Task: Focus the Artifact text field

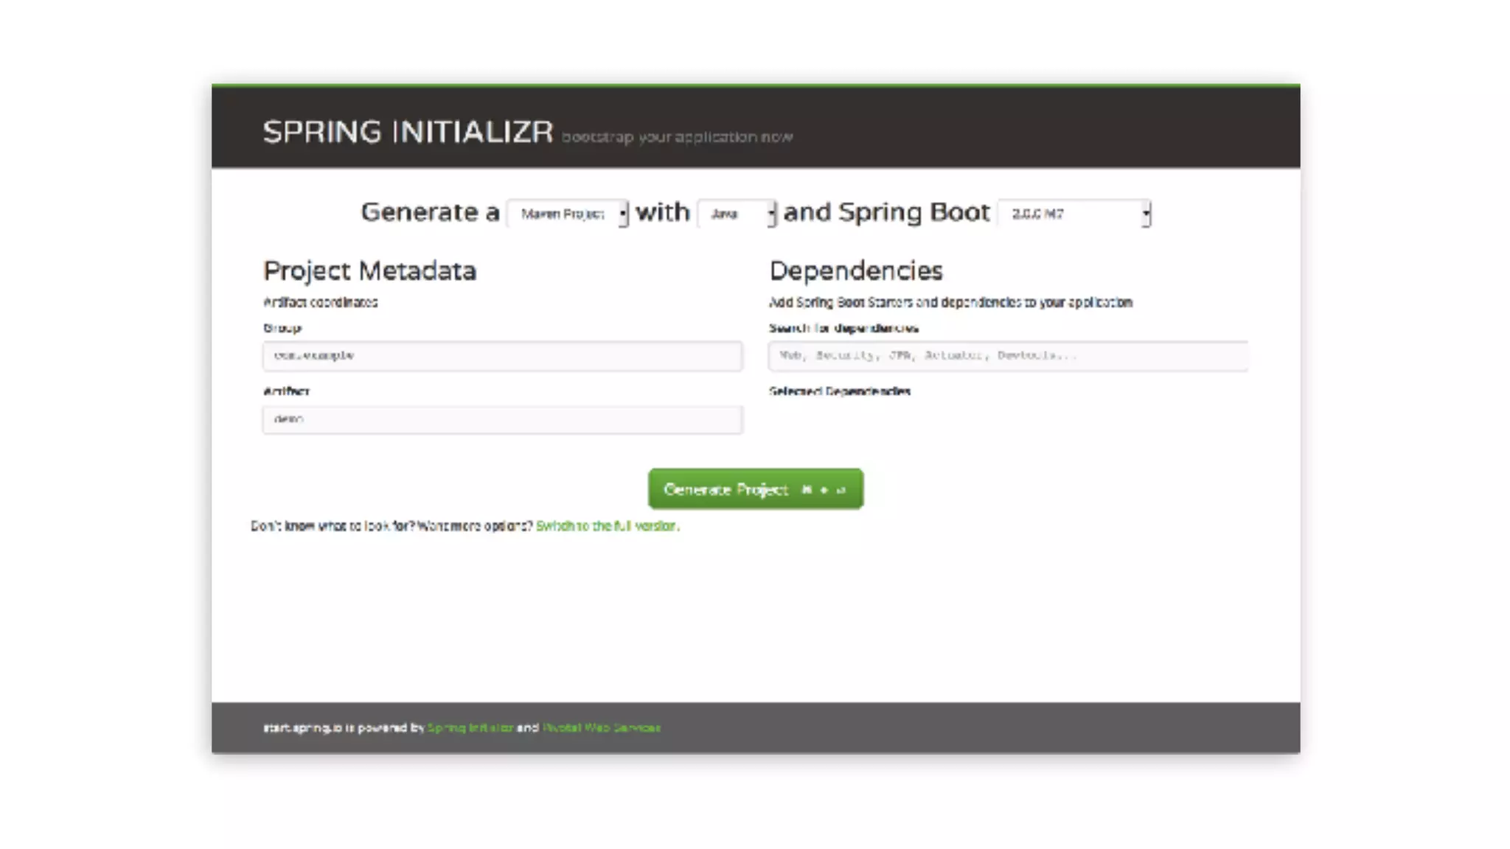Action: 502,419
